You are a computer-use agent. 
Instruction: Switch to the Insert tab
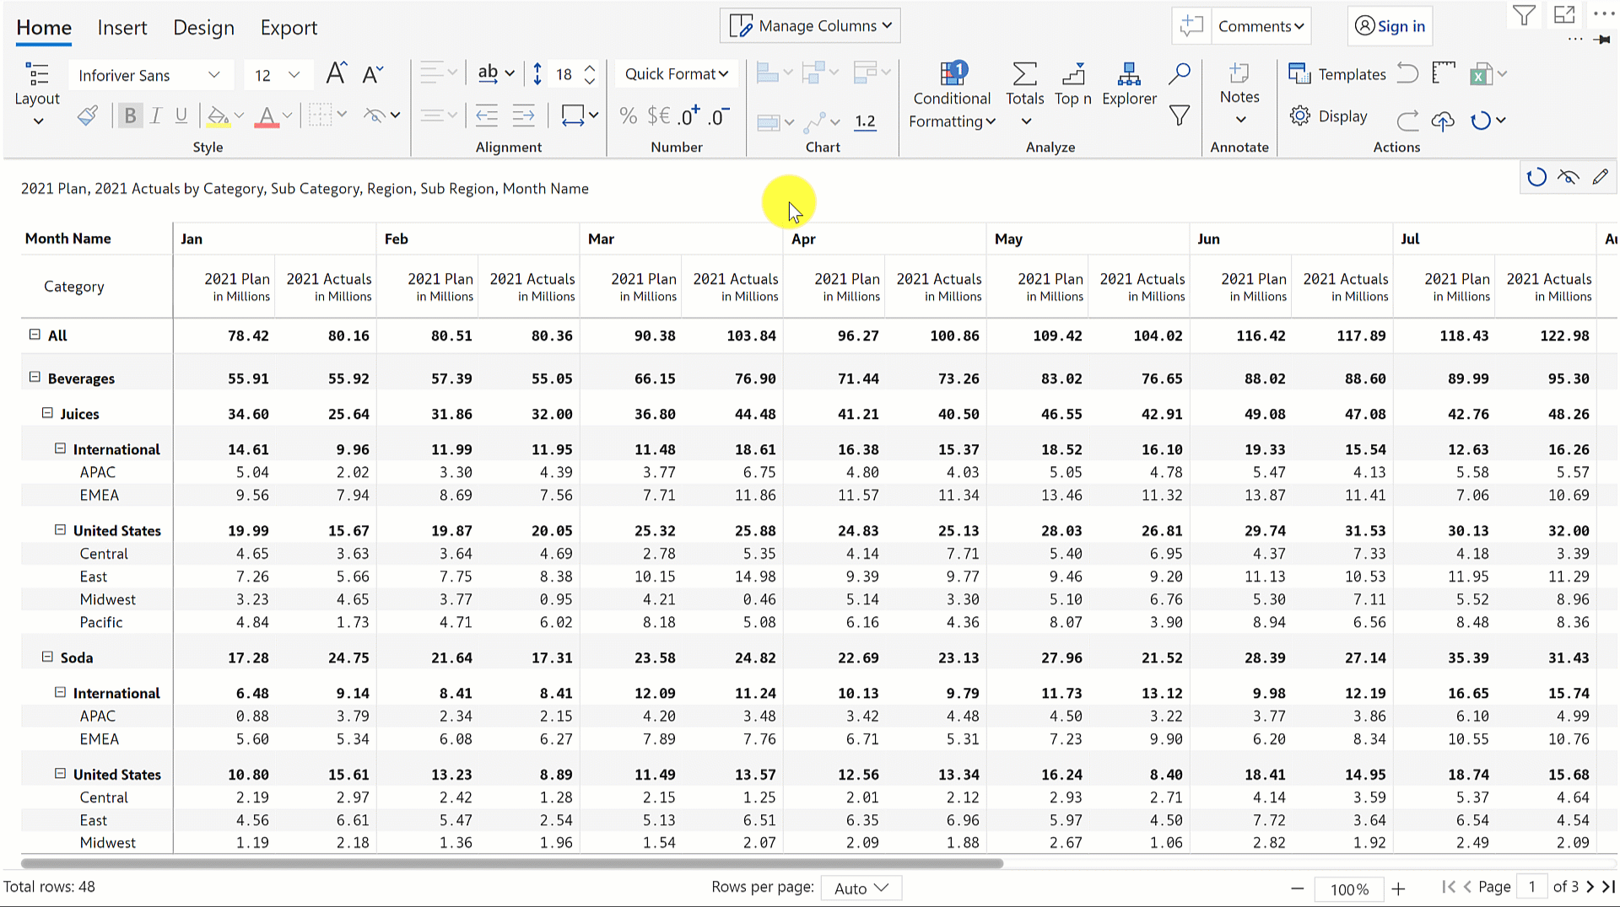coord(122,28)
